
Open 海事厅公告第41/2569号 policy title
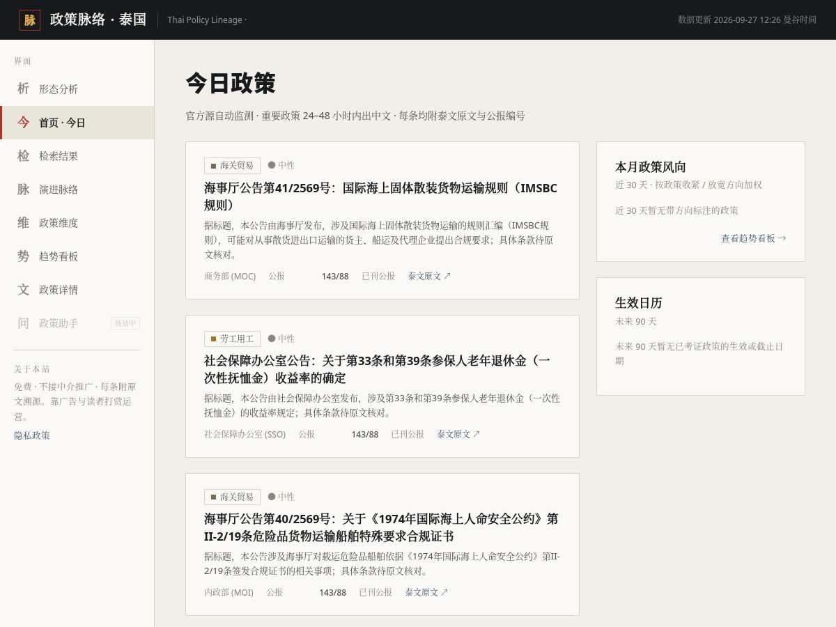(380, 196)
